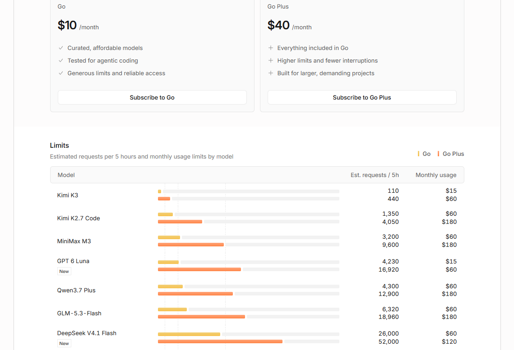Select the GPT 6 Luna model name
The image size is (514, 350).
(x=73, y=261)
